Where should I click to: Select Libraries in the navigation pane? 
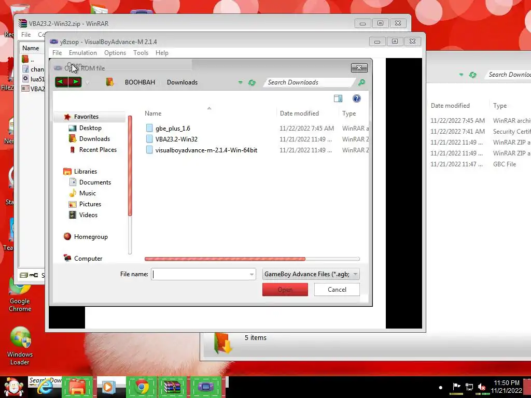pos(86,171)
